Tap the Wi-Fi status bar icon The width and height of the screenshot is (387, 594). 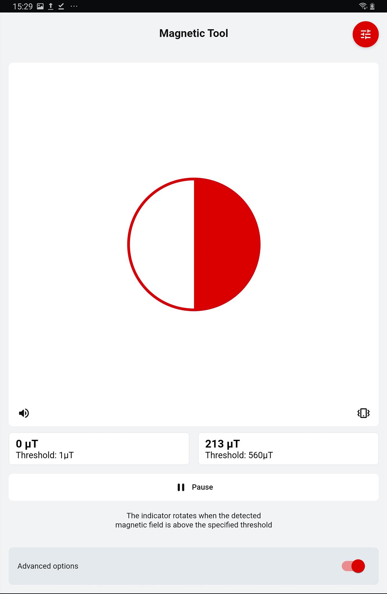pyautogui.click(x=363, y=6)
